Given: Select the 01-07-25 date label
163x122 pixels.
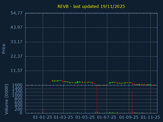Looking at the screenshot, I should pyautogui.click(x=107, y=117).
